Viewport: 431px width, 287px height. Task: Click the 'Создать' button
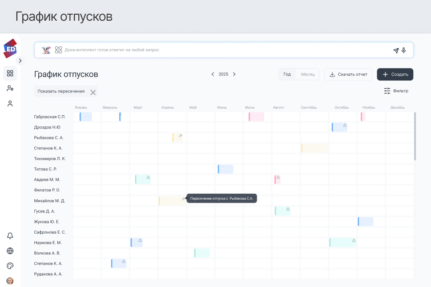395,75
